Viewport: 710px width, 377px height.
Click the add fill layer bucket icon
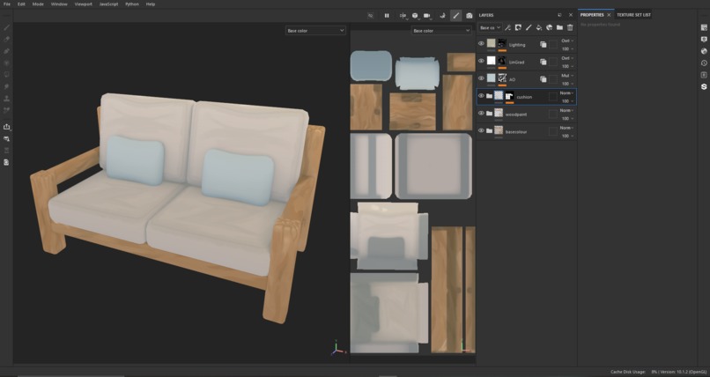[538, 27]
